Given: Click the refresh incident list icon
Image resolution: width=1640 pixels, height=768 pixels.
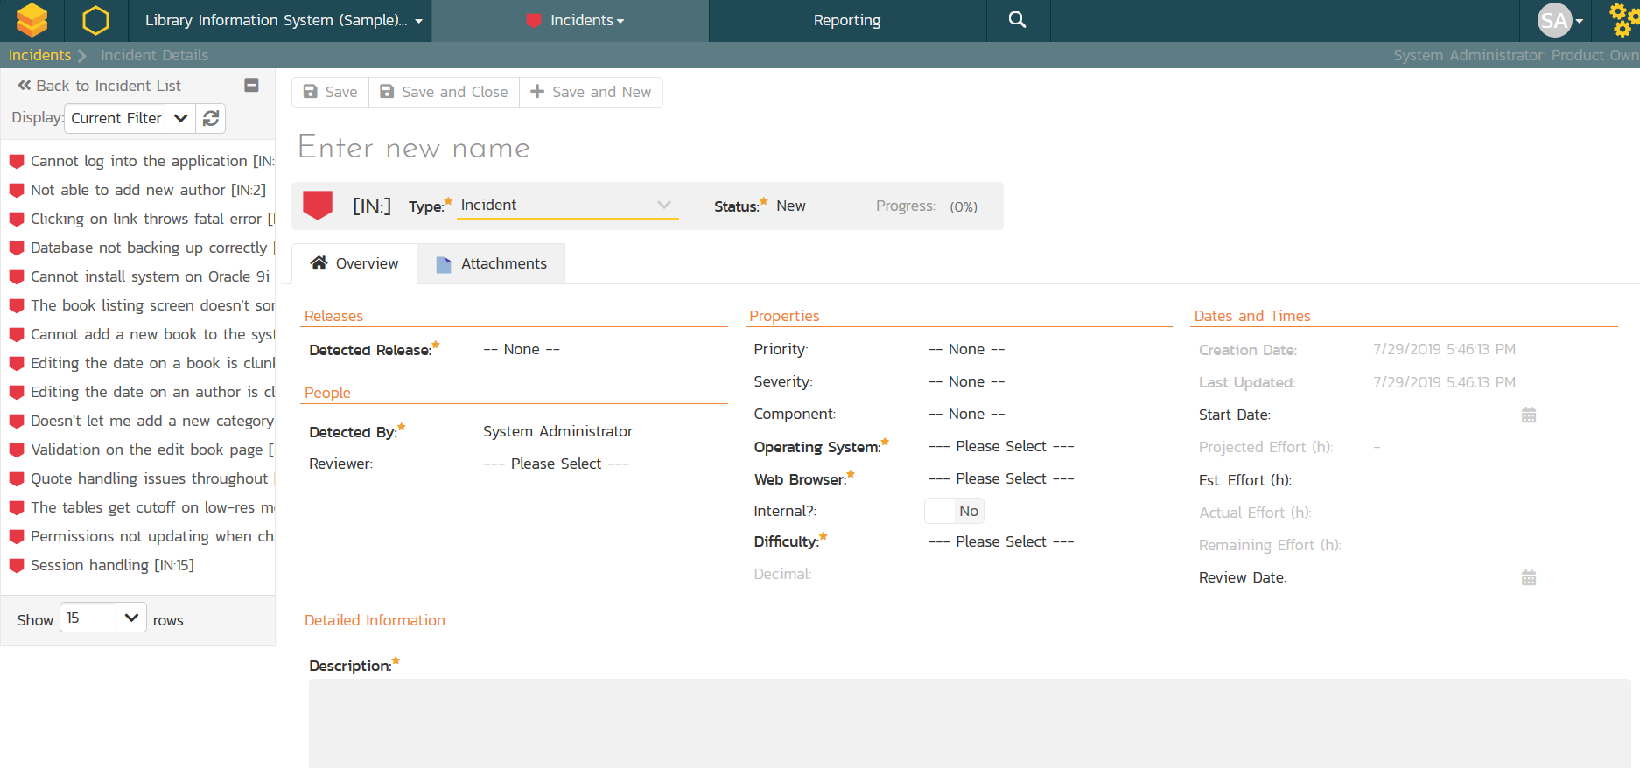Looking at the screenshot, I should point(211,118).
